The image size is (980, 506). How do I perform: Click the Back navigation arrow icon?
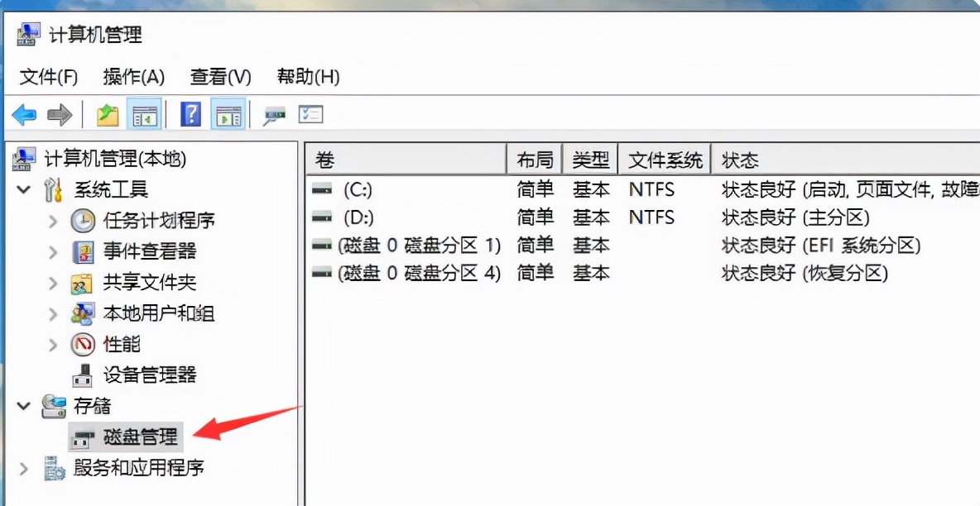point(22,114)
